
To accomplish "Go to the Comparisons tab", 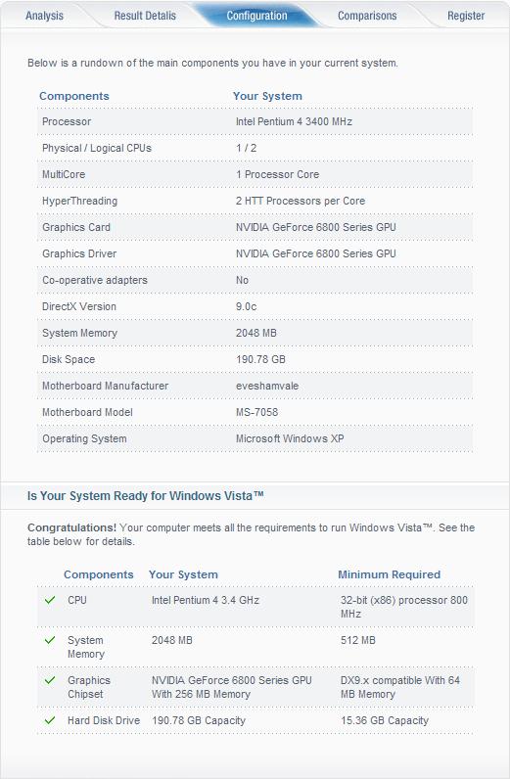I will coord(367,16).
